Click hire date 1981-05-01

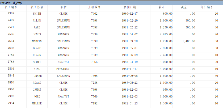point(130,48)
